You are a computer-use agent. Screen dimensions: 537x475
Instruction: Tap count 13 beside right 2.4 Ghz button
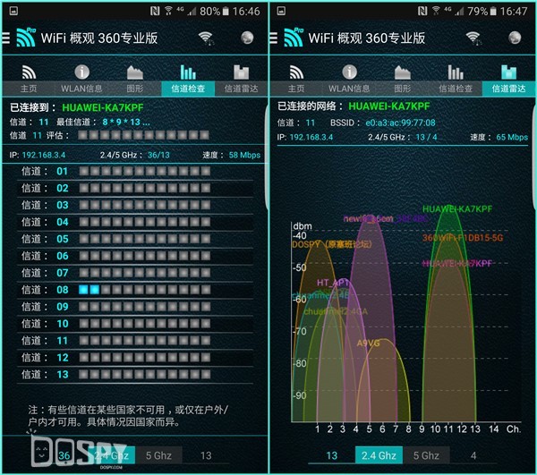coord(331,455)
